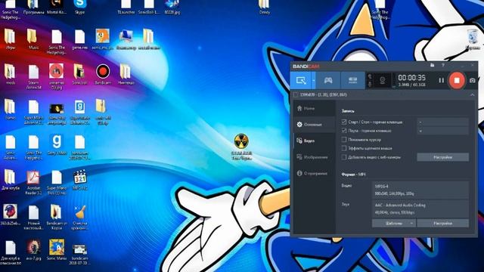Click Старт/Стоп hotkey input field

pos(443,122)
